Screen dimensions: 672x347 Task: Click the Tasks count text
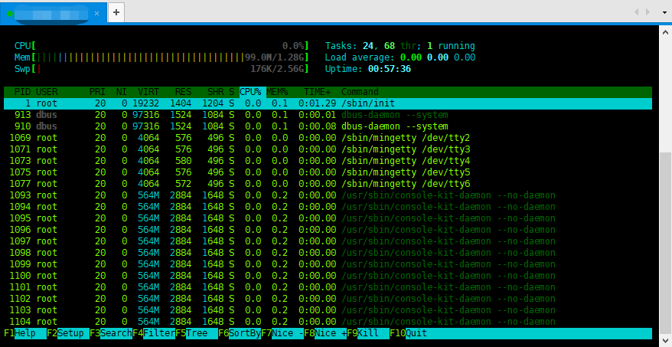pyautogui.click(x=400, y=46)
